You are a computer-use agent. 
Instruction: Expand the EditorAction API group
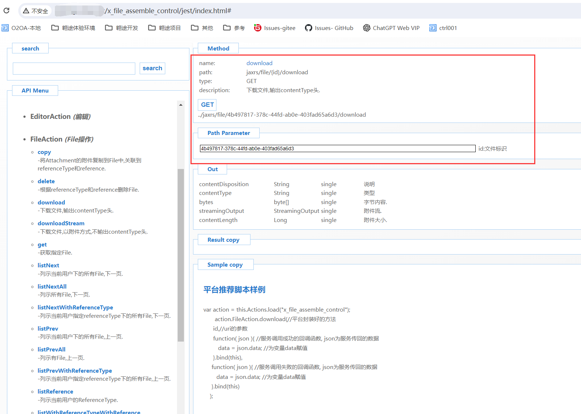60,117
